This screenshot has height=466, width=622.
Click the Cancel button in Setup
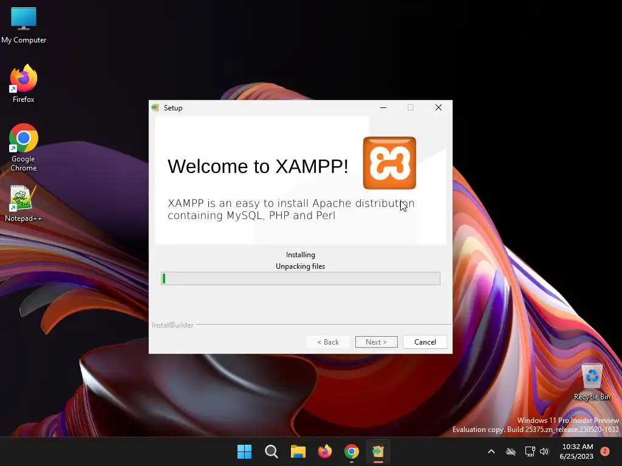pyautogui.click(x=425, y=342)
